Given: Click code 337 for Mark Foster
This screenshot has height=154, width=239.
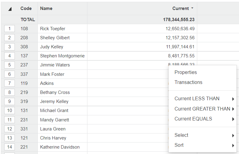Looking at the screenshot, I should tap(24, 74).
